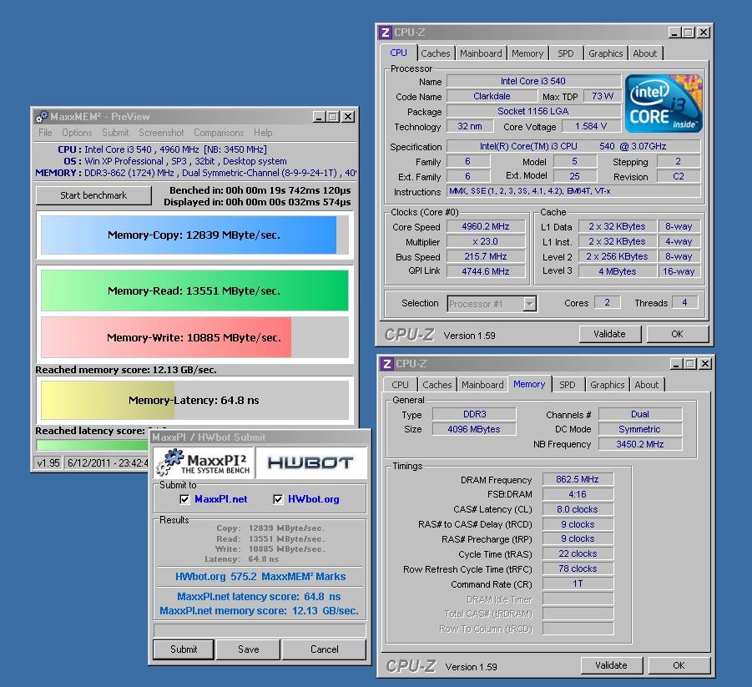
Task: Click the Z icon of lower CPU-Z window
Action: click(386, 364)
